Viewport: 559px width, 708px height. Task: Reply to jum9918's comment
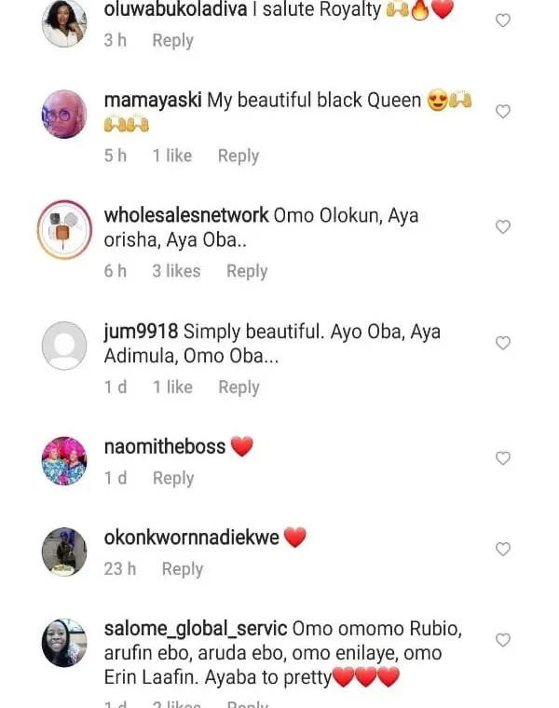point(239,387)
